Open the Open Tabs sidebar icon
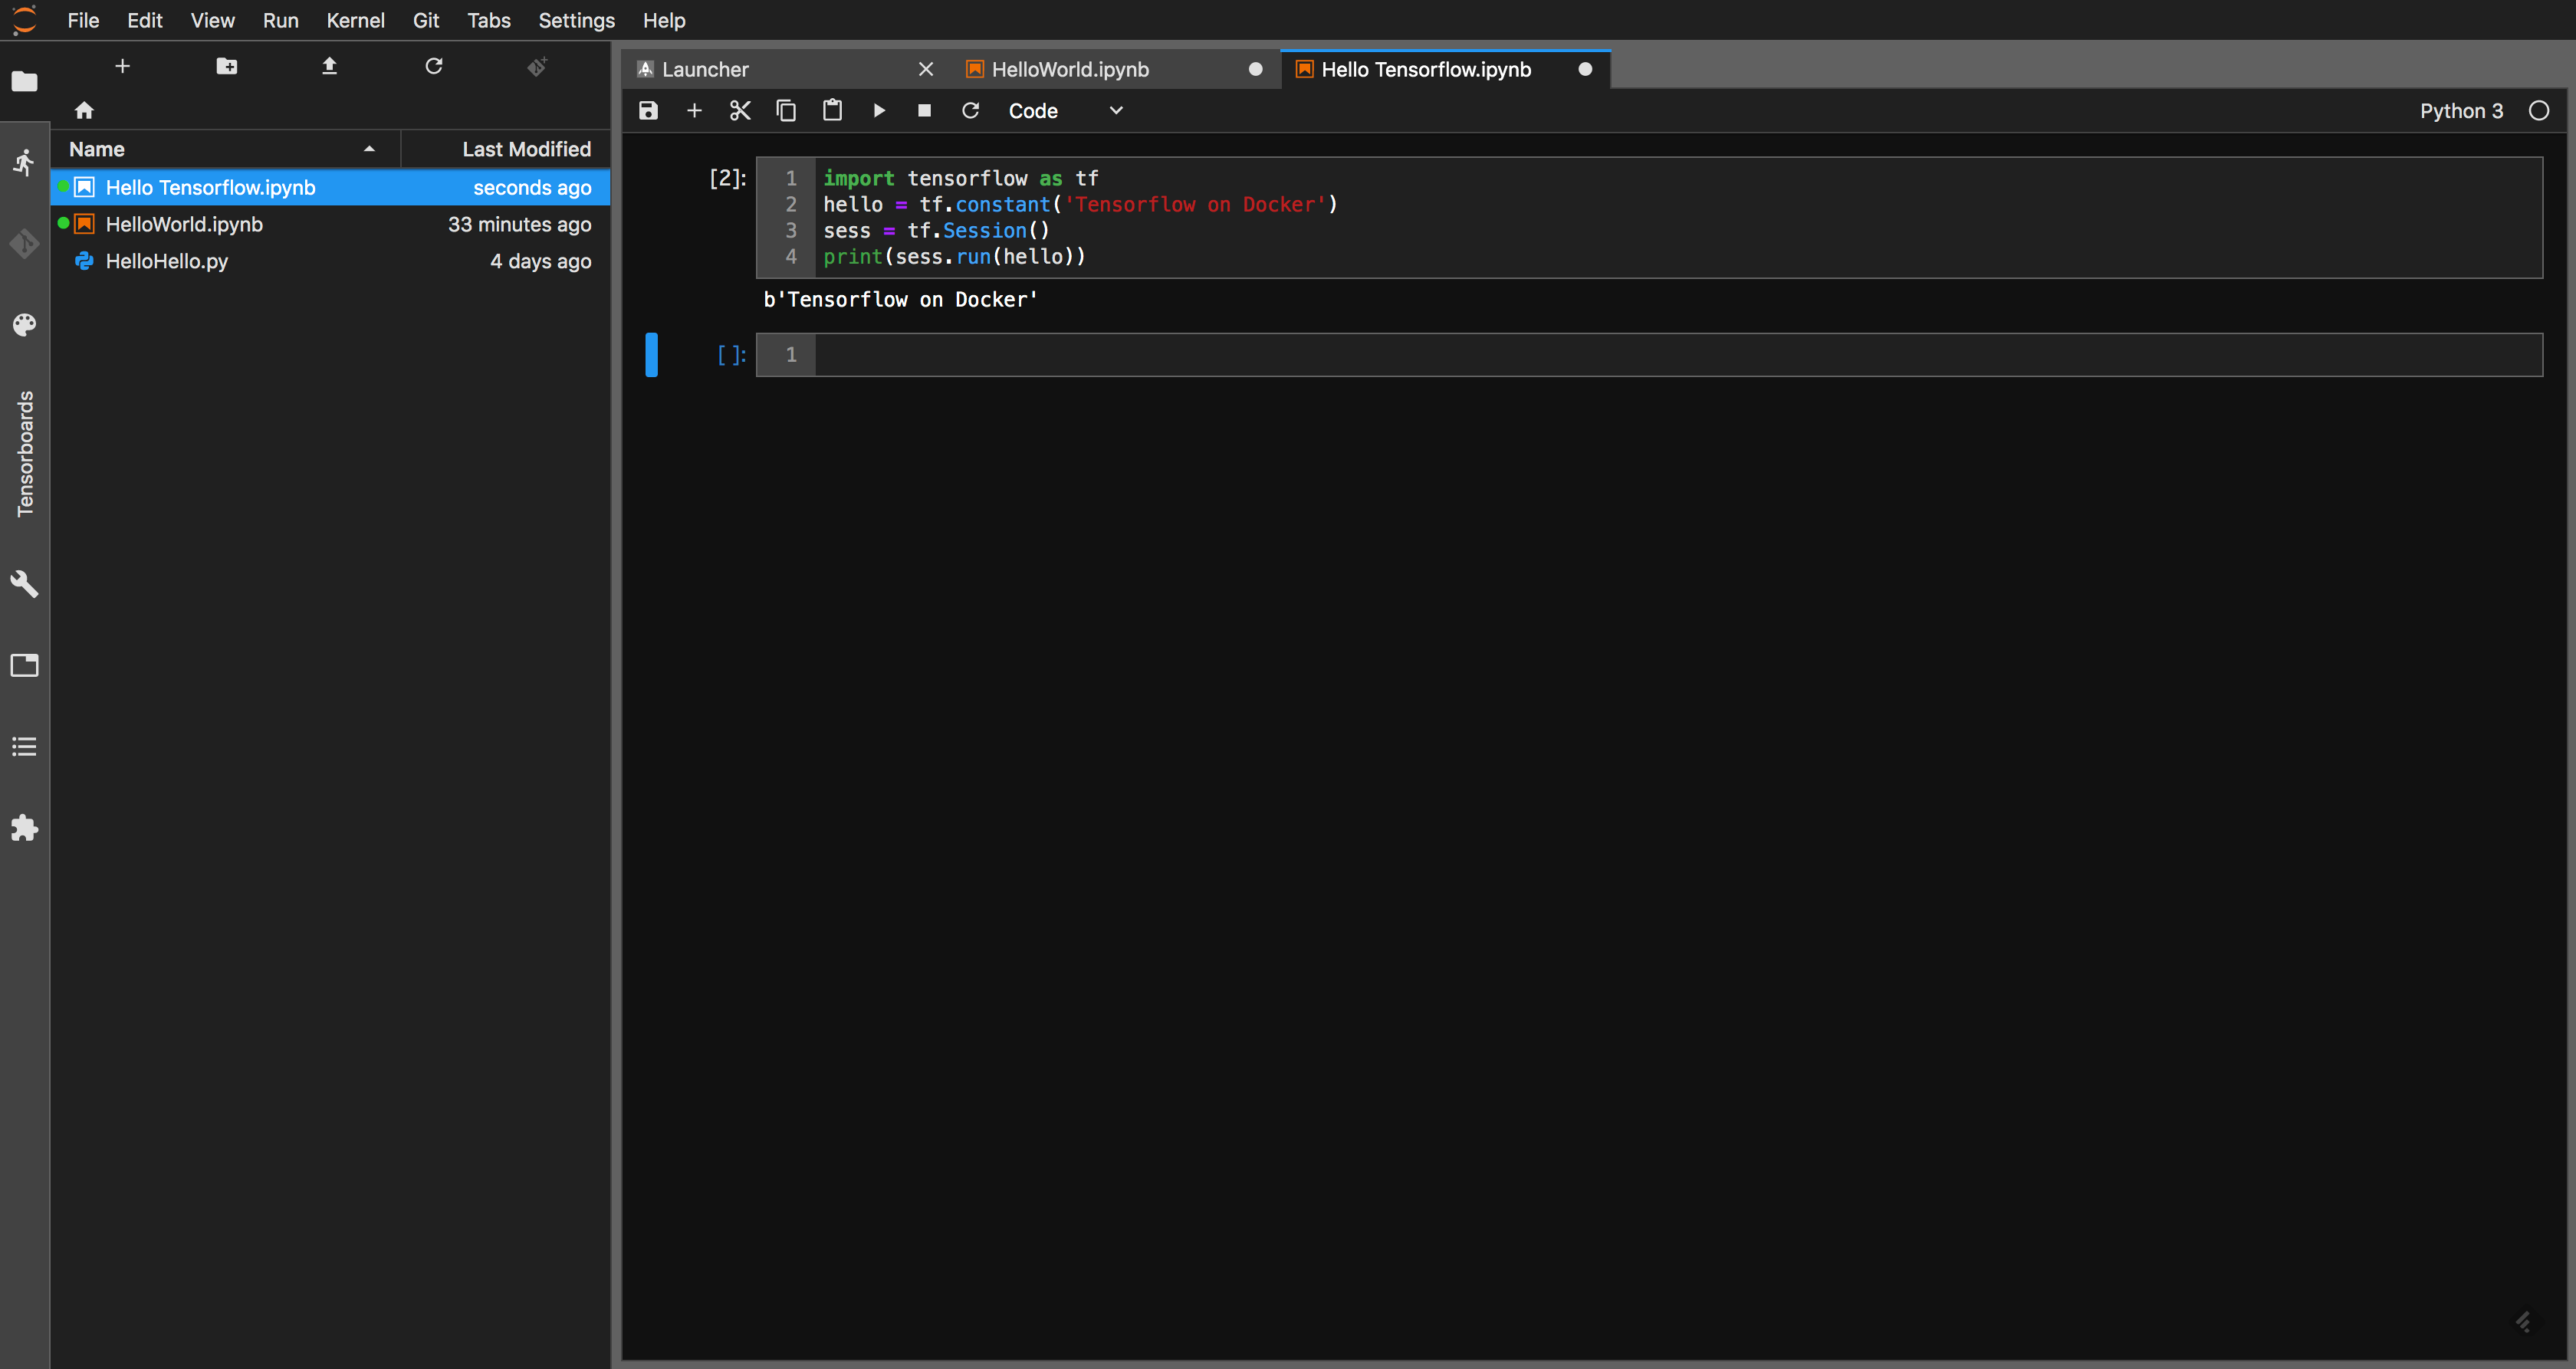 (24, 665)
